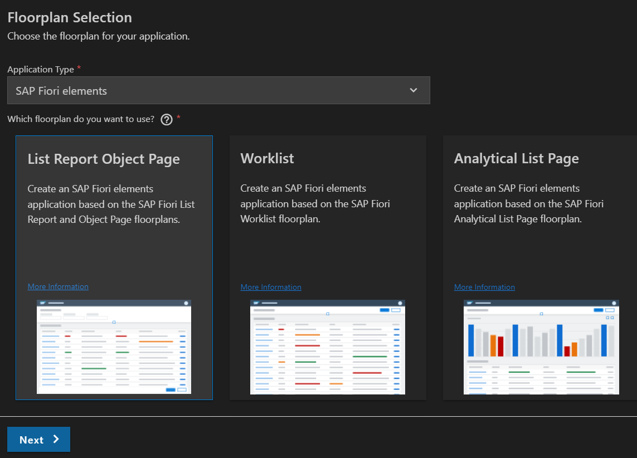Click the Next button
The image size is (637, 458).
38,439
